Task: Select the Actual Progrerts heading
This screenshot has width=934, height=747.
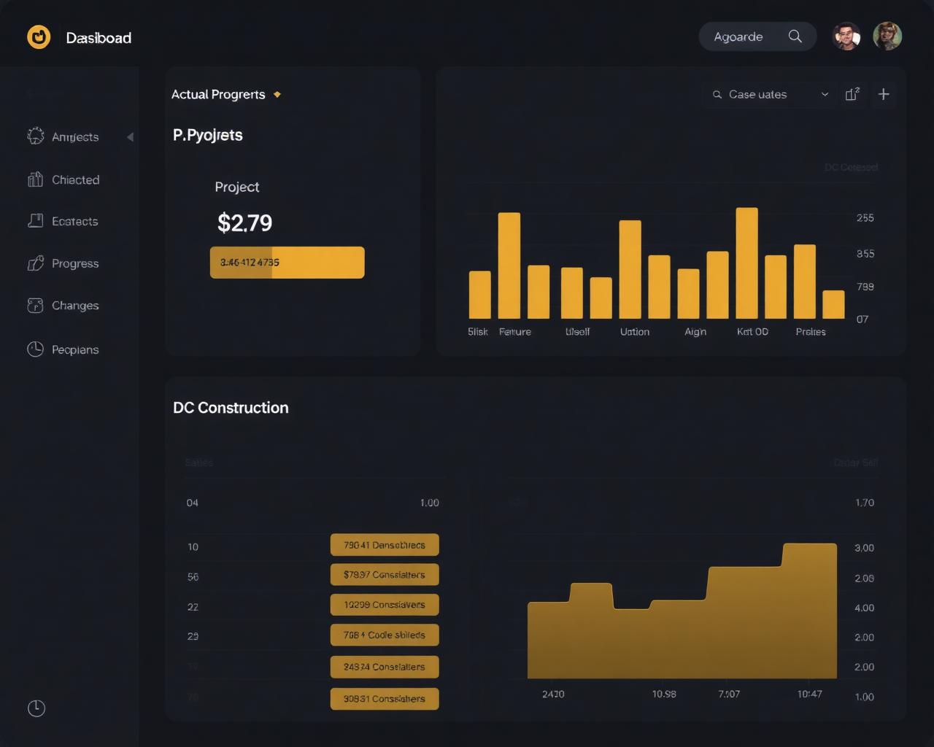Action: 218,94
